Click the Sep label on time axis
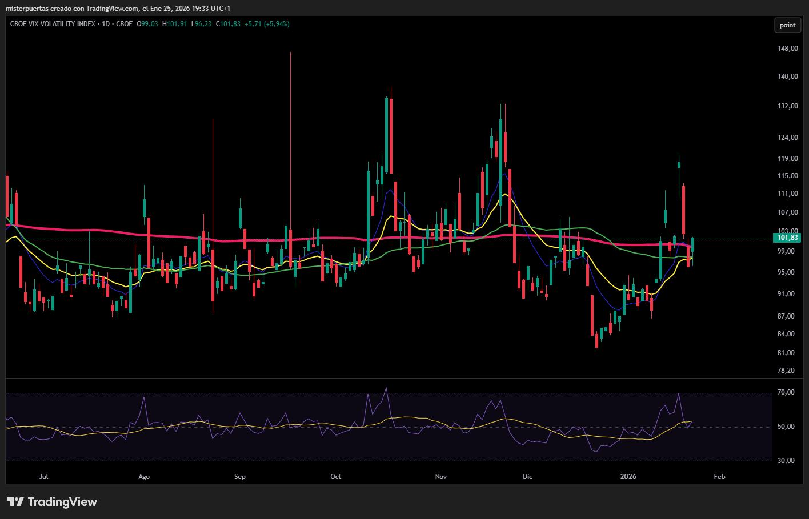809x519 pixels. tap(240, 477)
